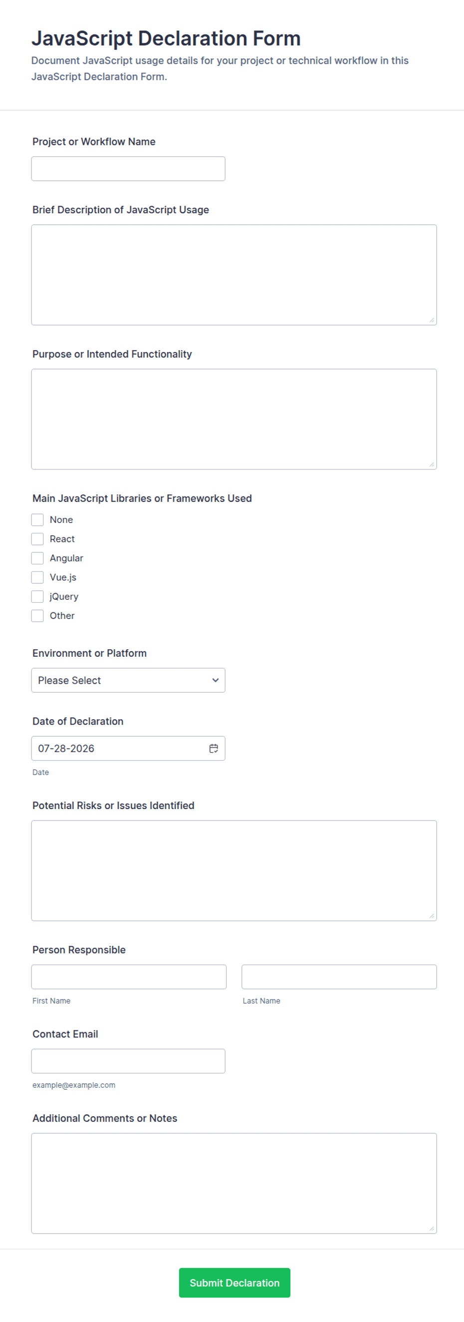Click the Last Name input box

coord(339,976)
